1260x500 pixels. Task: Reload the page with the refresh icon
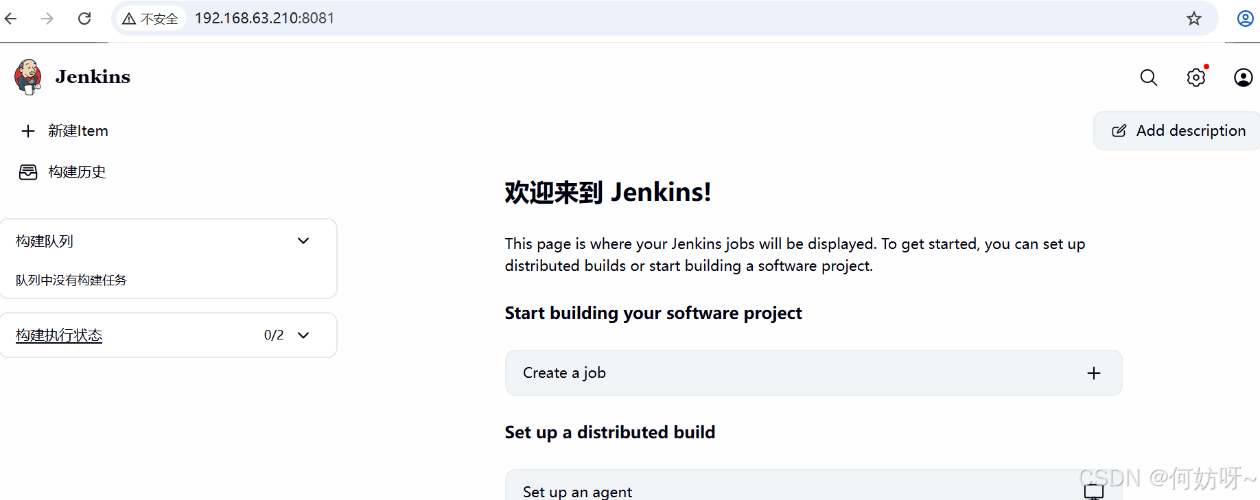tap(84, 19)
